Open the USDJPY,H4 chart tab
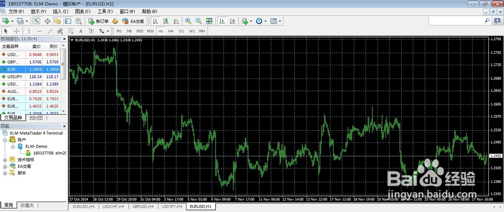 pyautogui.click(x=172, y=206)
